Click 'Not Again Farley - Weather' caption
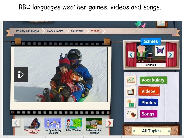The width and height of the screenshot is (184, 138). pos(53,132)
